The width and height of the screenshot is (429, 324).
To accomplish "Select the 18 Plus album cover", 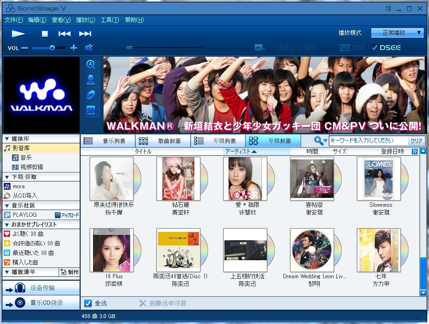I will click(x=112, y=250).
